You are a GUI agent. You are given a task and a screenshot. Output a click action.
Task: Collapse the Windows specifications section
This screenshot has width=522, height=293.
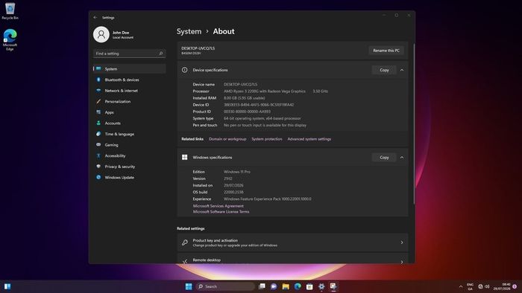(402, 158)
